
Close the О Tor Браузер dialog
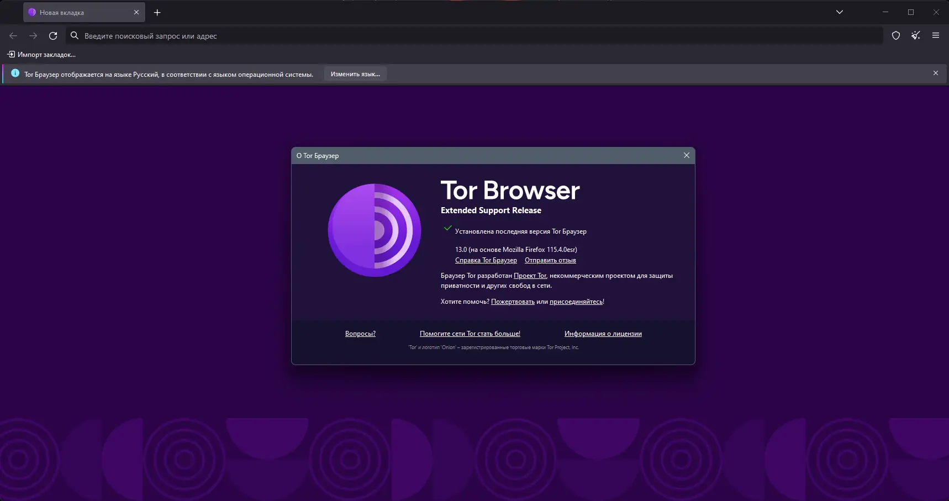tap(687, 156)
